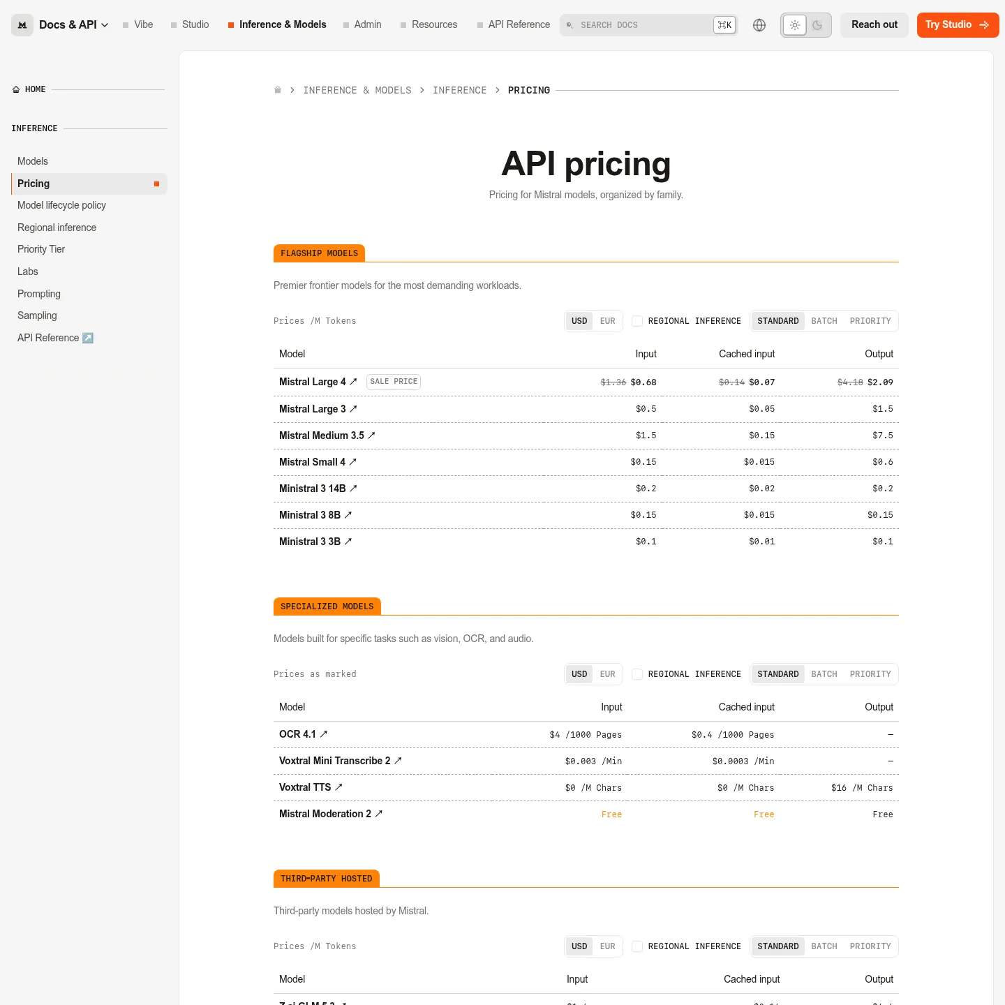Open Voxtral TTS arrow link
The height and width of the screenshot is (1005, 1005).
(338, 787)
